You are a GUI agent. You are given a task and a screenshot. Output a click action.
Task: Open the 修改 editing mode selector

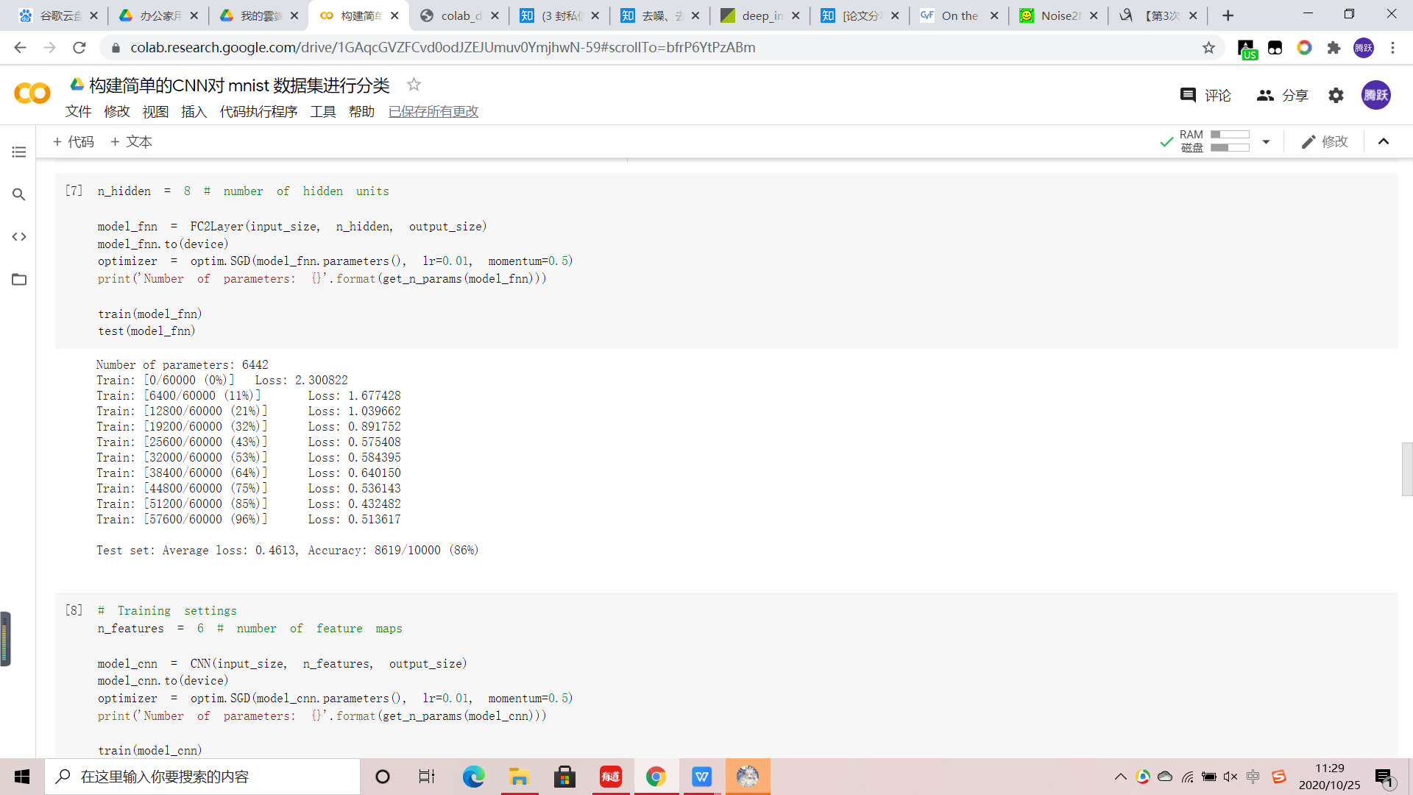click(1325, 141)
